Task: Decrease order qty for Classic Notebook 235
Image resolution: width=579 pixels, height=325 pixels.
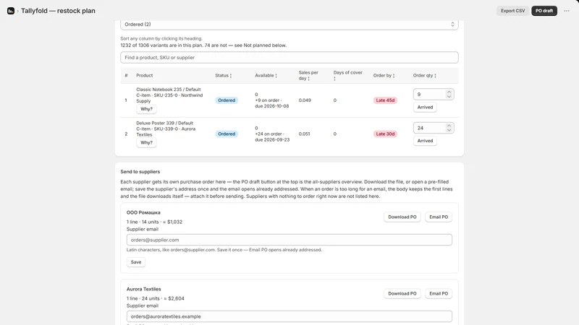Action: click(x=449, y=97)
